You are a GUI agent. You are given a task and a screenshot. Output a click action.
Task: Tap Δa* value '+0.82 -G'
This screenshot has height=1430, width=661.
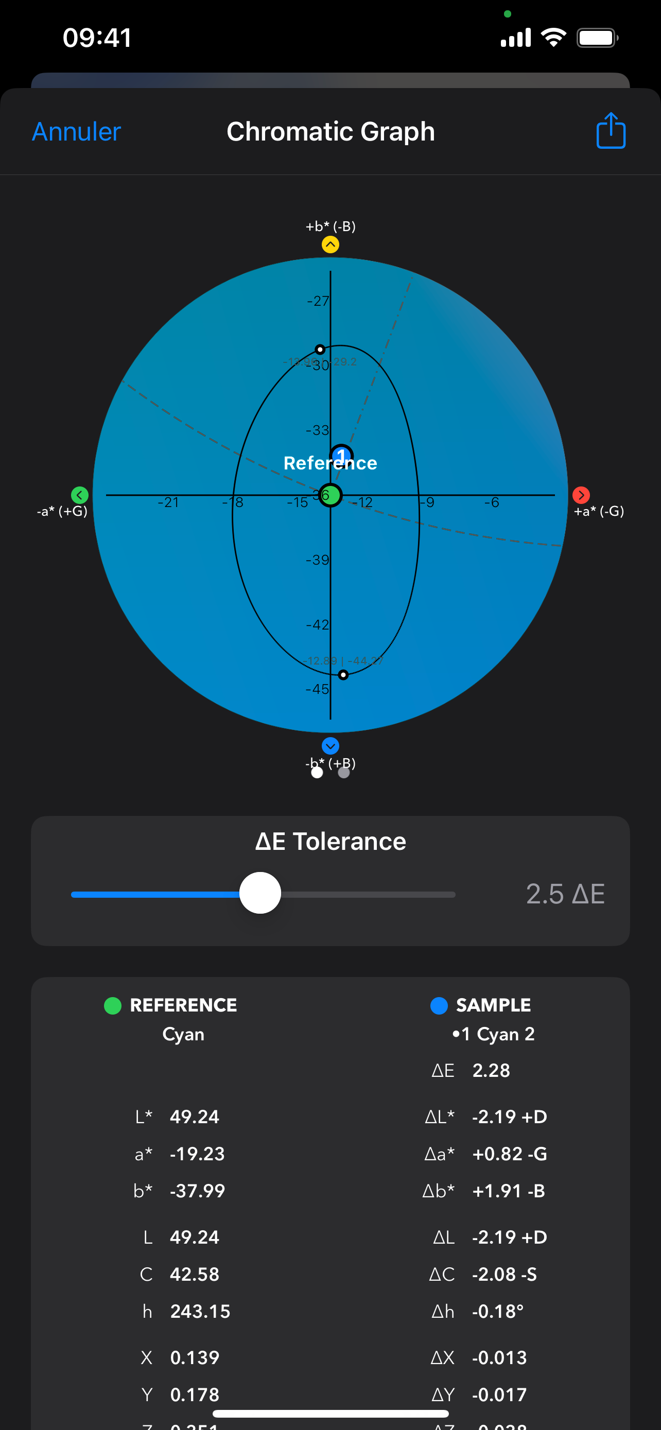click(510, 1154)
